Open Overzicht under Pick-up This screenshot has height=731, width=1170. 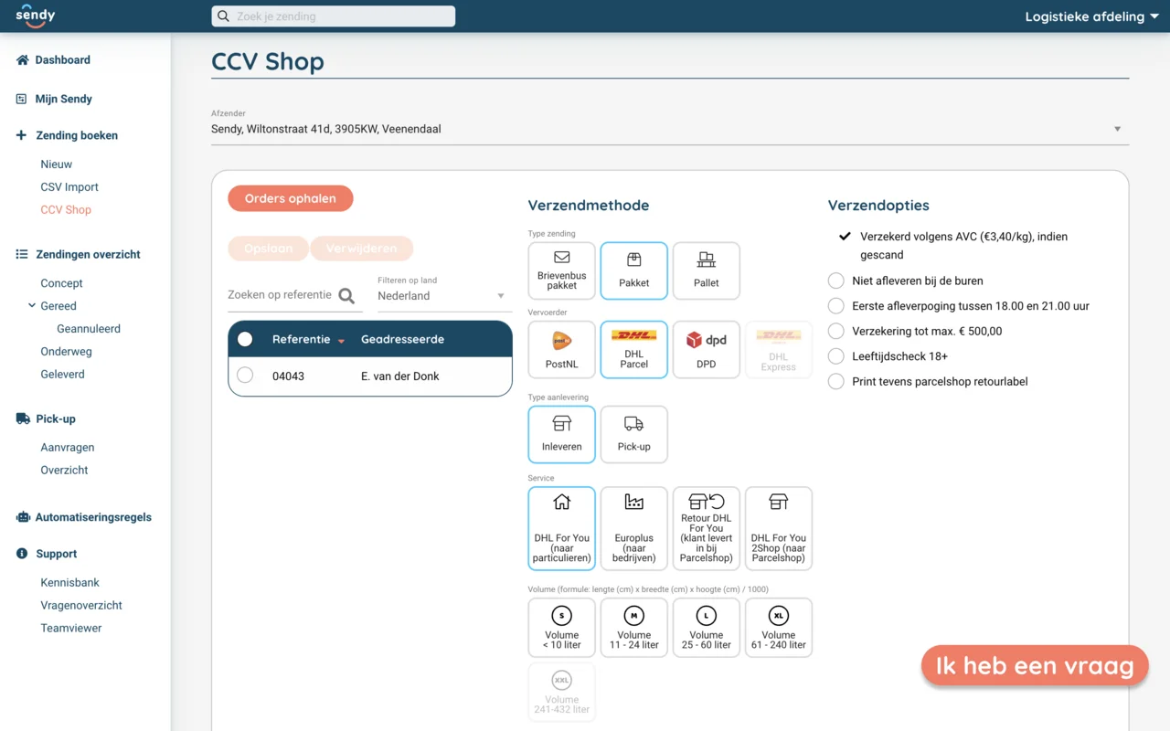pos(64,471)
